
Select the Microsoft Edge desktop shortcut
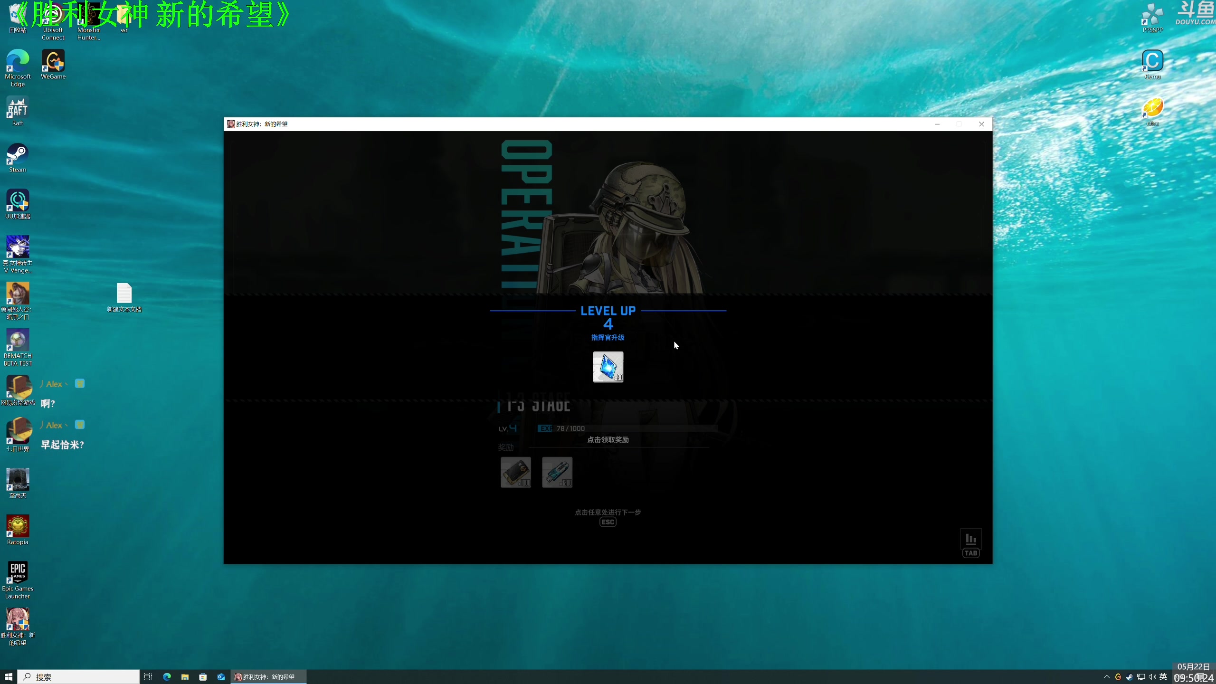point(18,68)
